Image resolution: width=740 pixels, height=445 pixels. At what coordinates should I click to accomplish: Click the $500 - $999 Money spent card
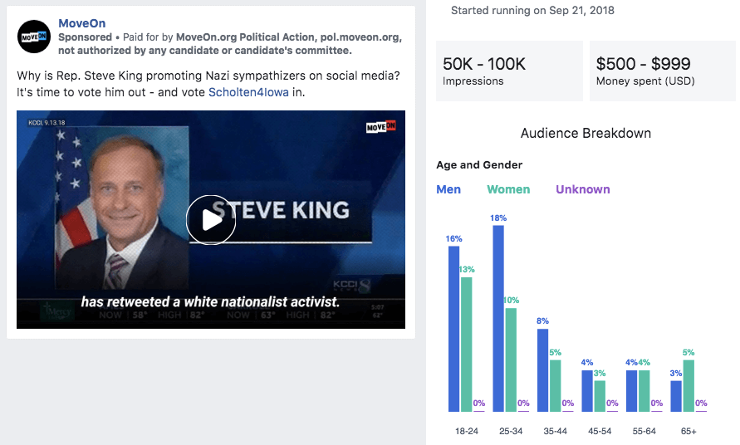pos(662,71)
